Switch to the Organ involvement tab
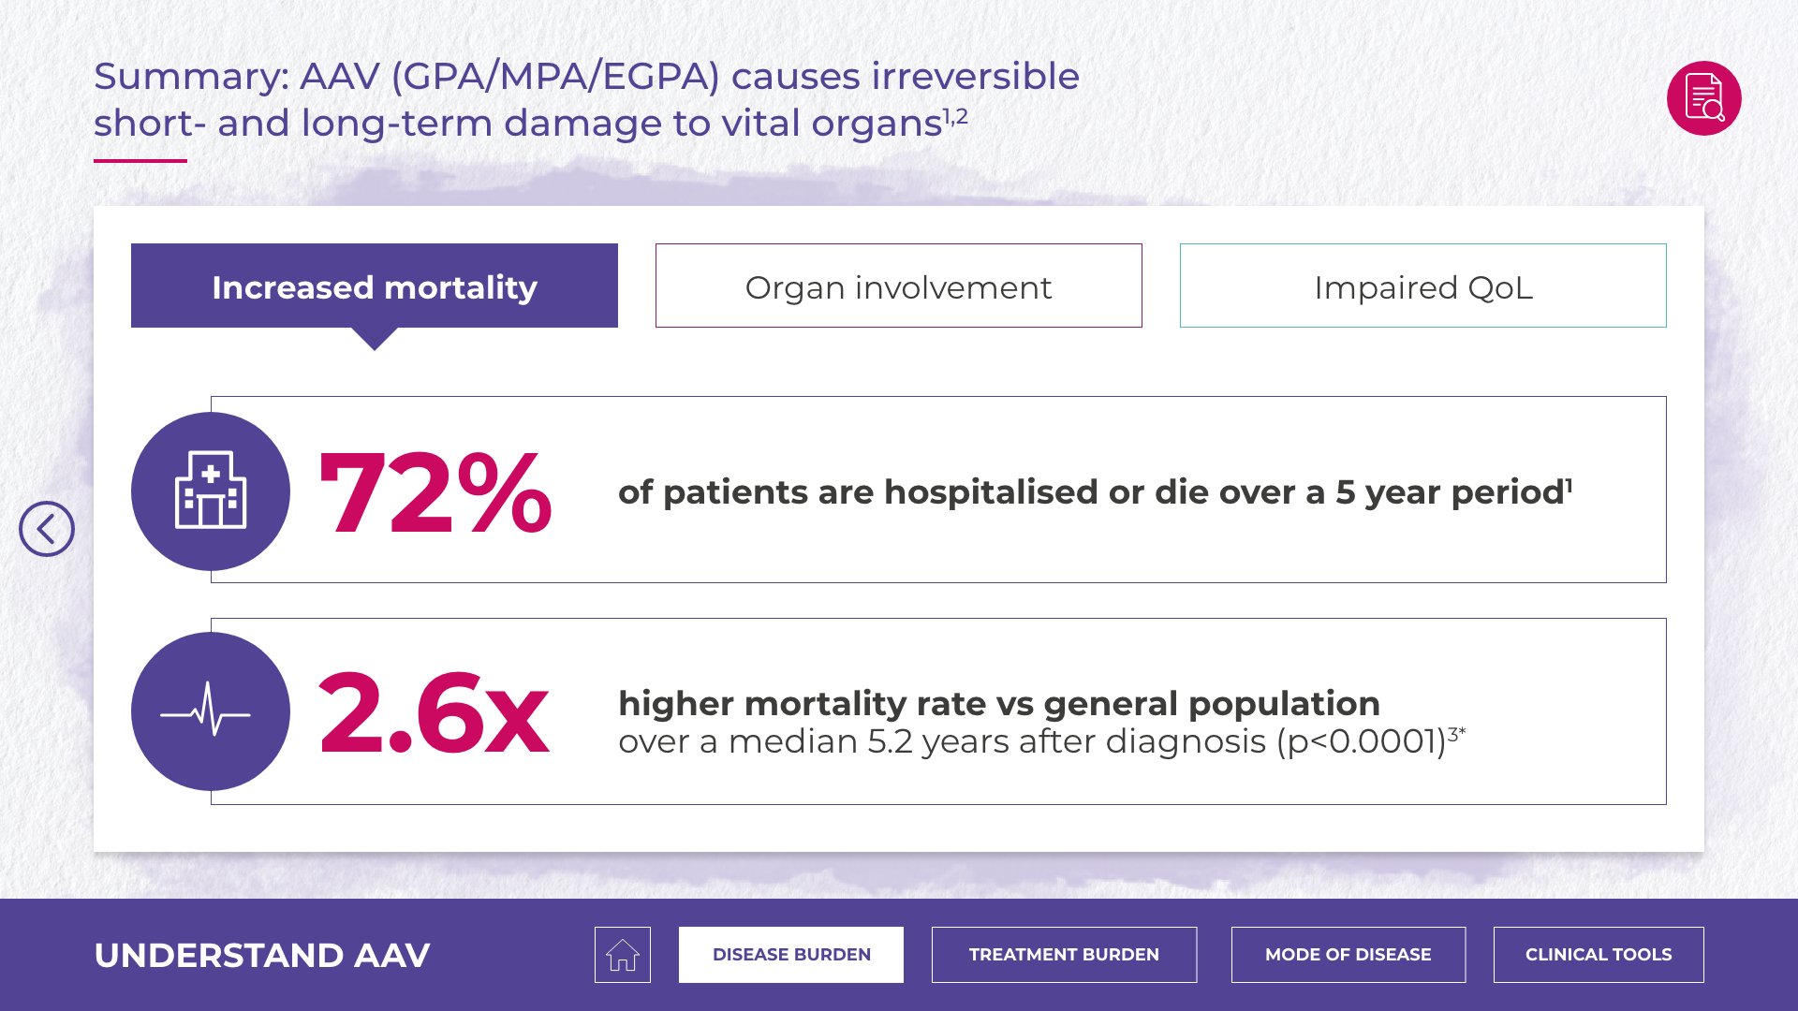The width and height of the screenshot is (1798, 1011). [898, 286]
